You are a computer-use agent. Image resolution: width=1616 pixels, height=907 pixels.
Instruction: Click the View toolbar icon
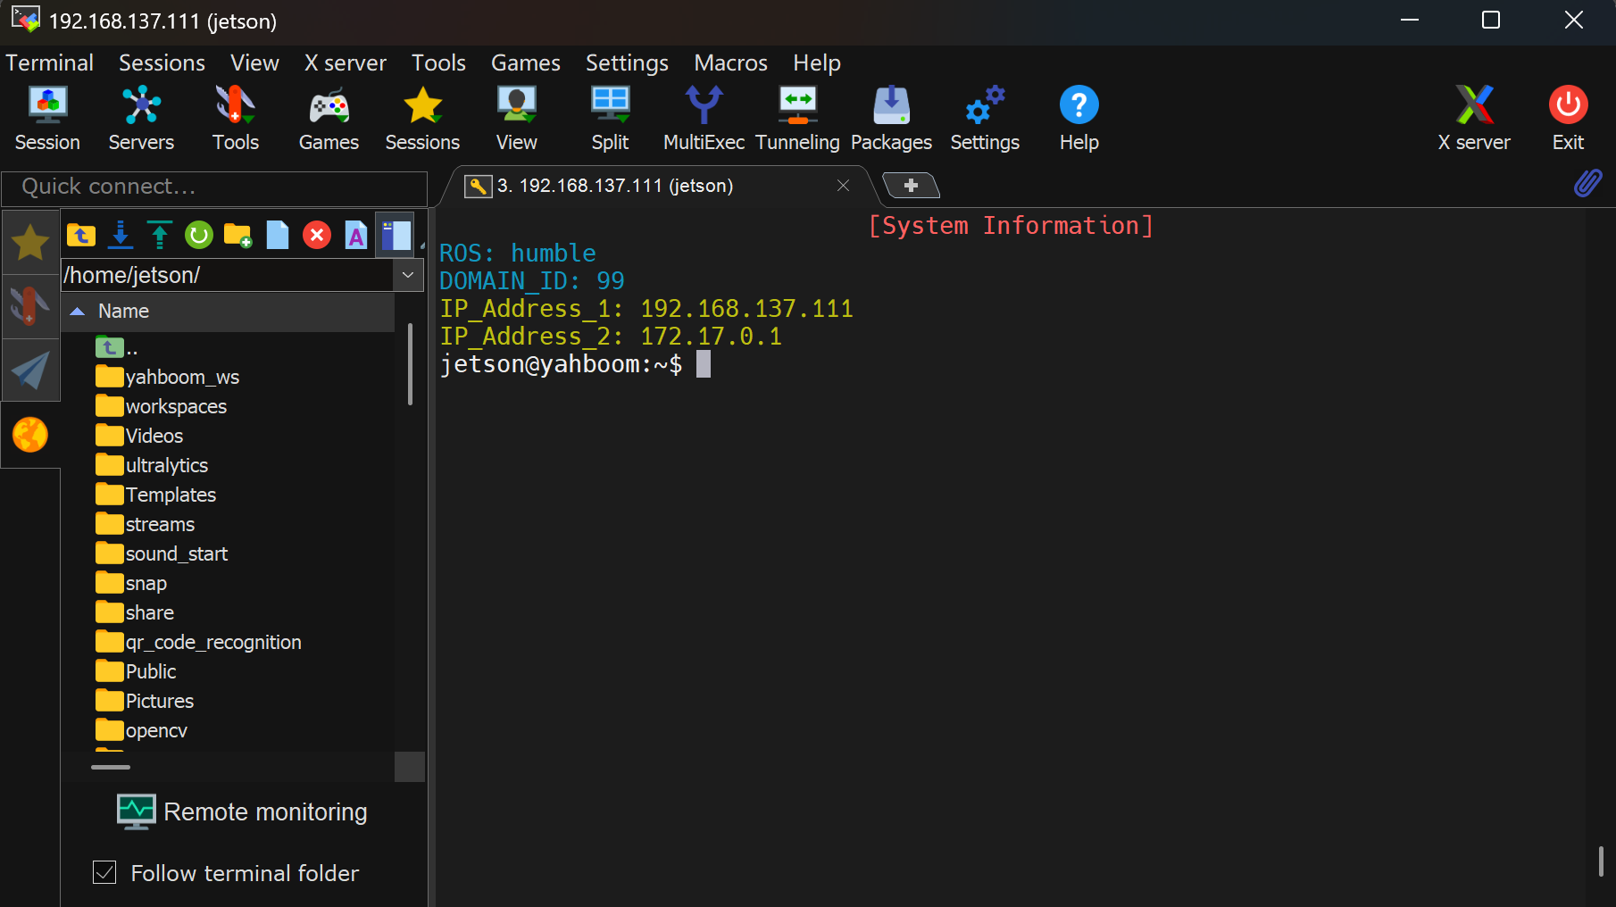click(516, 119)
